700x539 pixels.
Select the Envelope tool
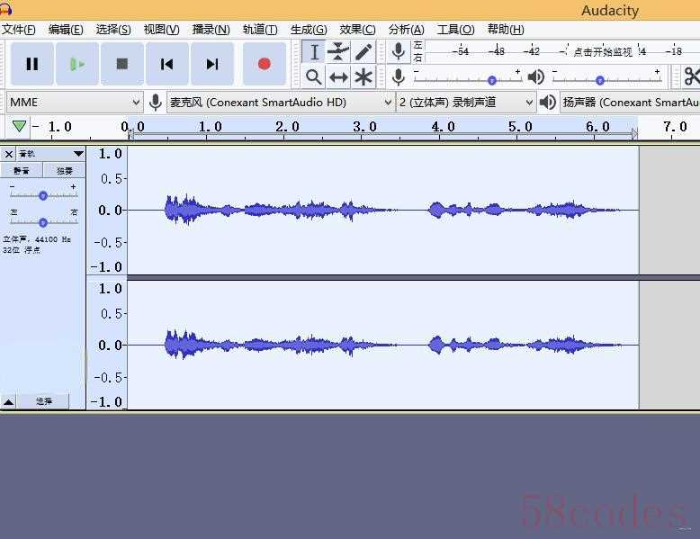338,51
